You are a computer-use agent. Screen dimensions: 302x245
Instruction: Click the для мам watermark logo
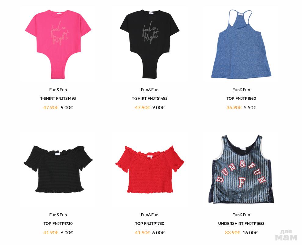tap(286, 235)
